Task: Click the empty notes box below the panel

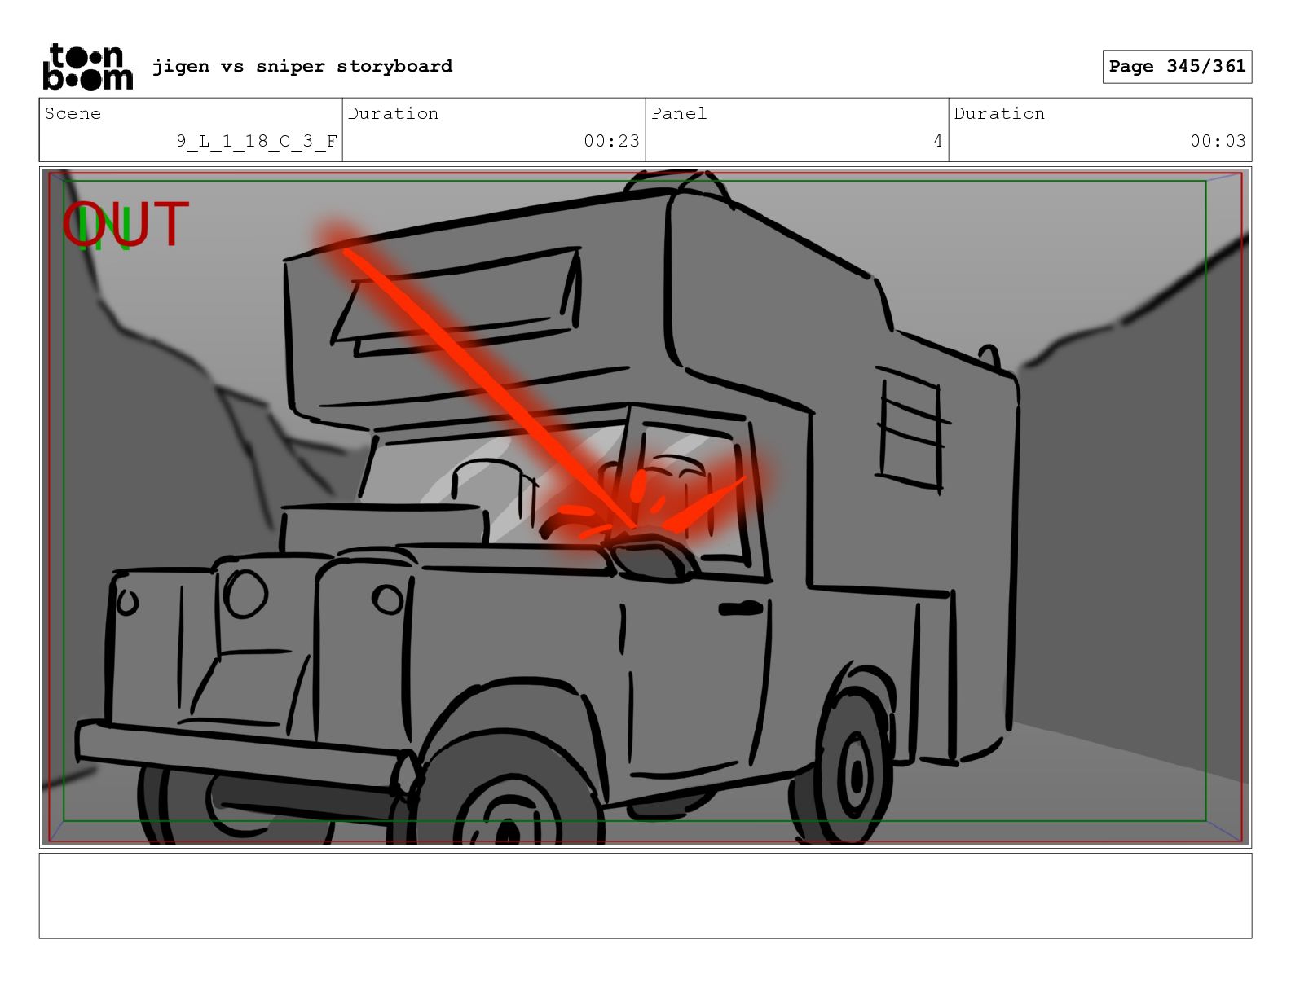Action: [645, 896]
